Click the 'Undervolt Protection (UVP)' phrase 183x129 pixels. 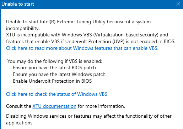pos(95,42)
